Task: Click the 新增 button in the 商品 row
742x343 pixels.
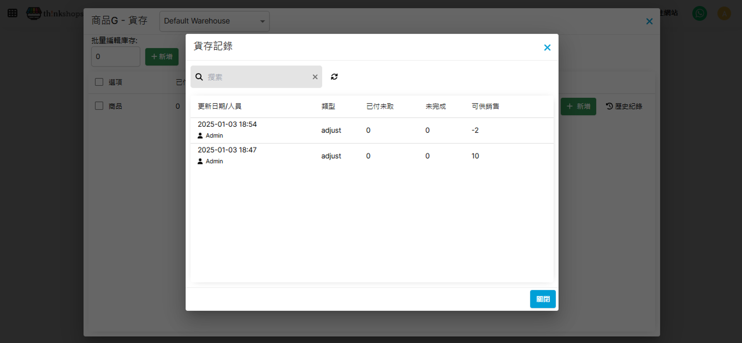Action: coord(578,106)
